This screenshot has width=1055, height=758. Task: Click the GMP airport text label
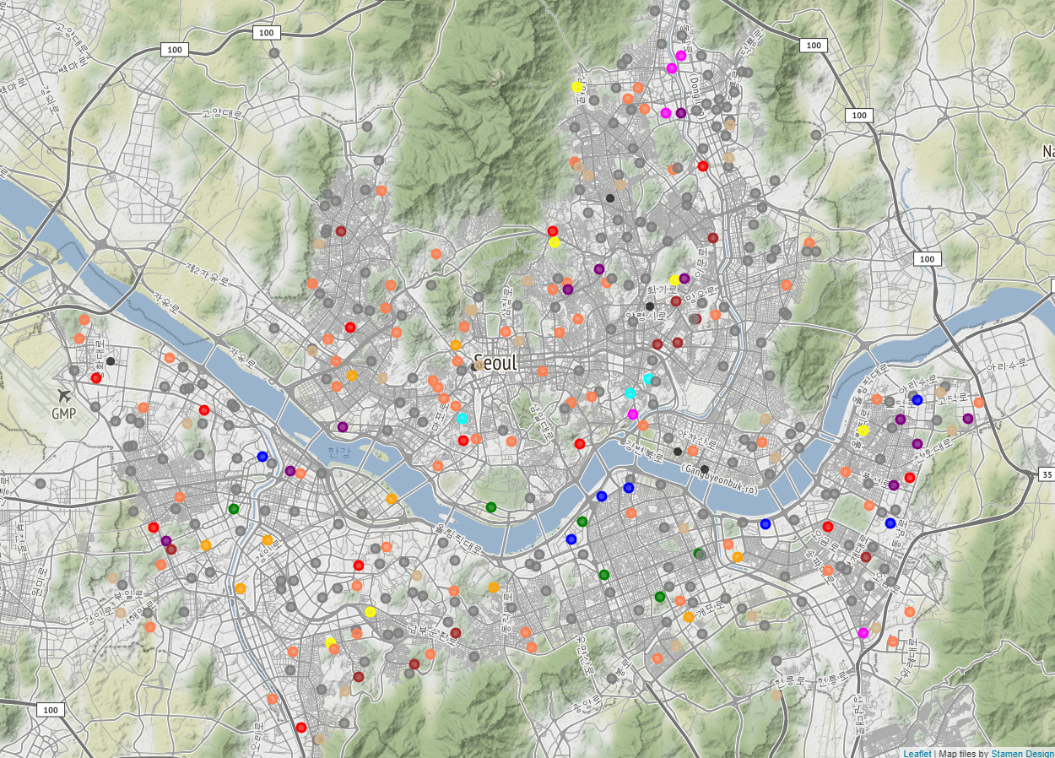coord(63,414)
